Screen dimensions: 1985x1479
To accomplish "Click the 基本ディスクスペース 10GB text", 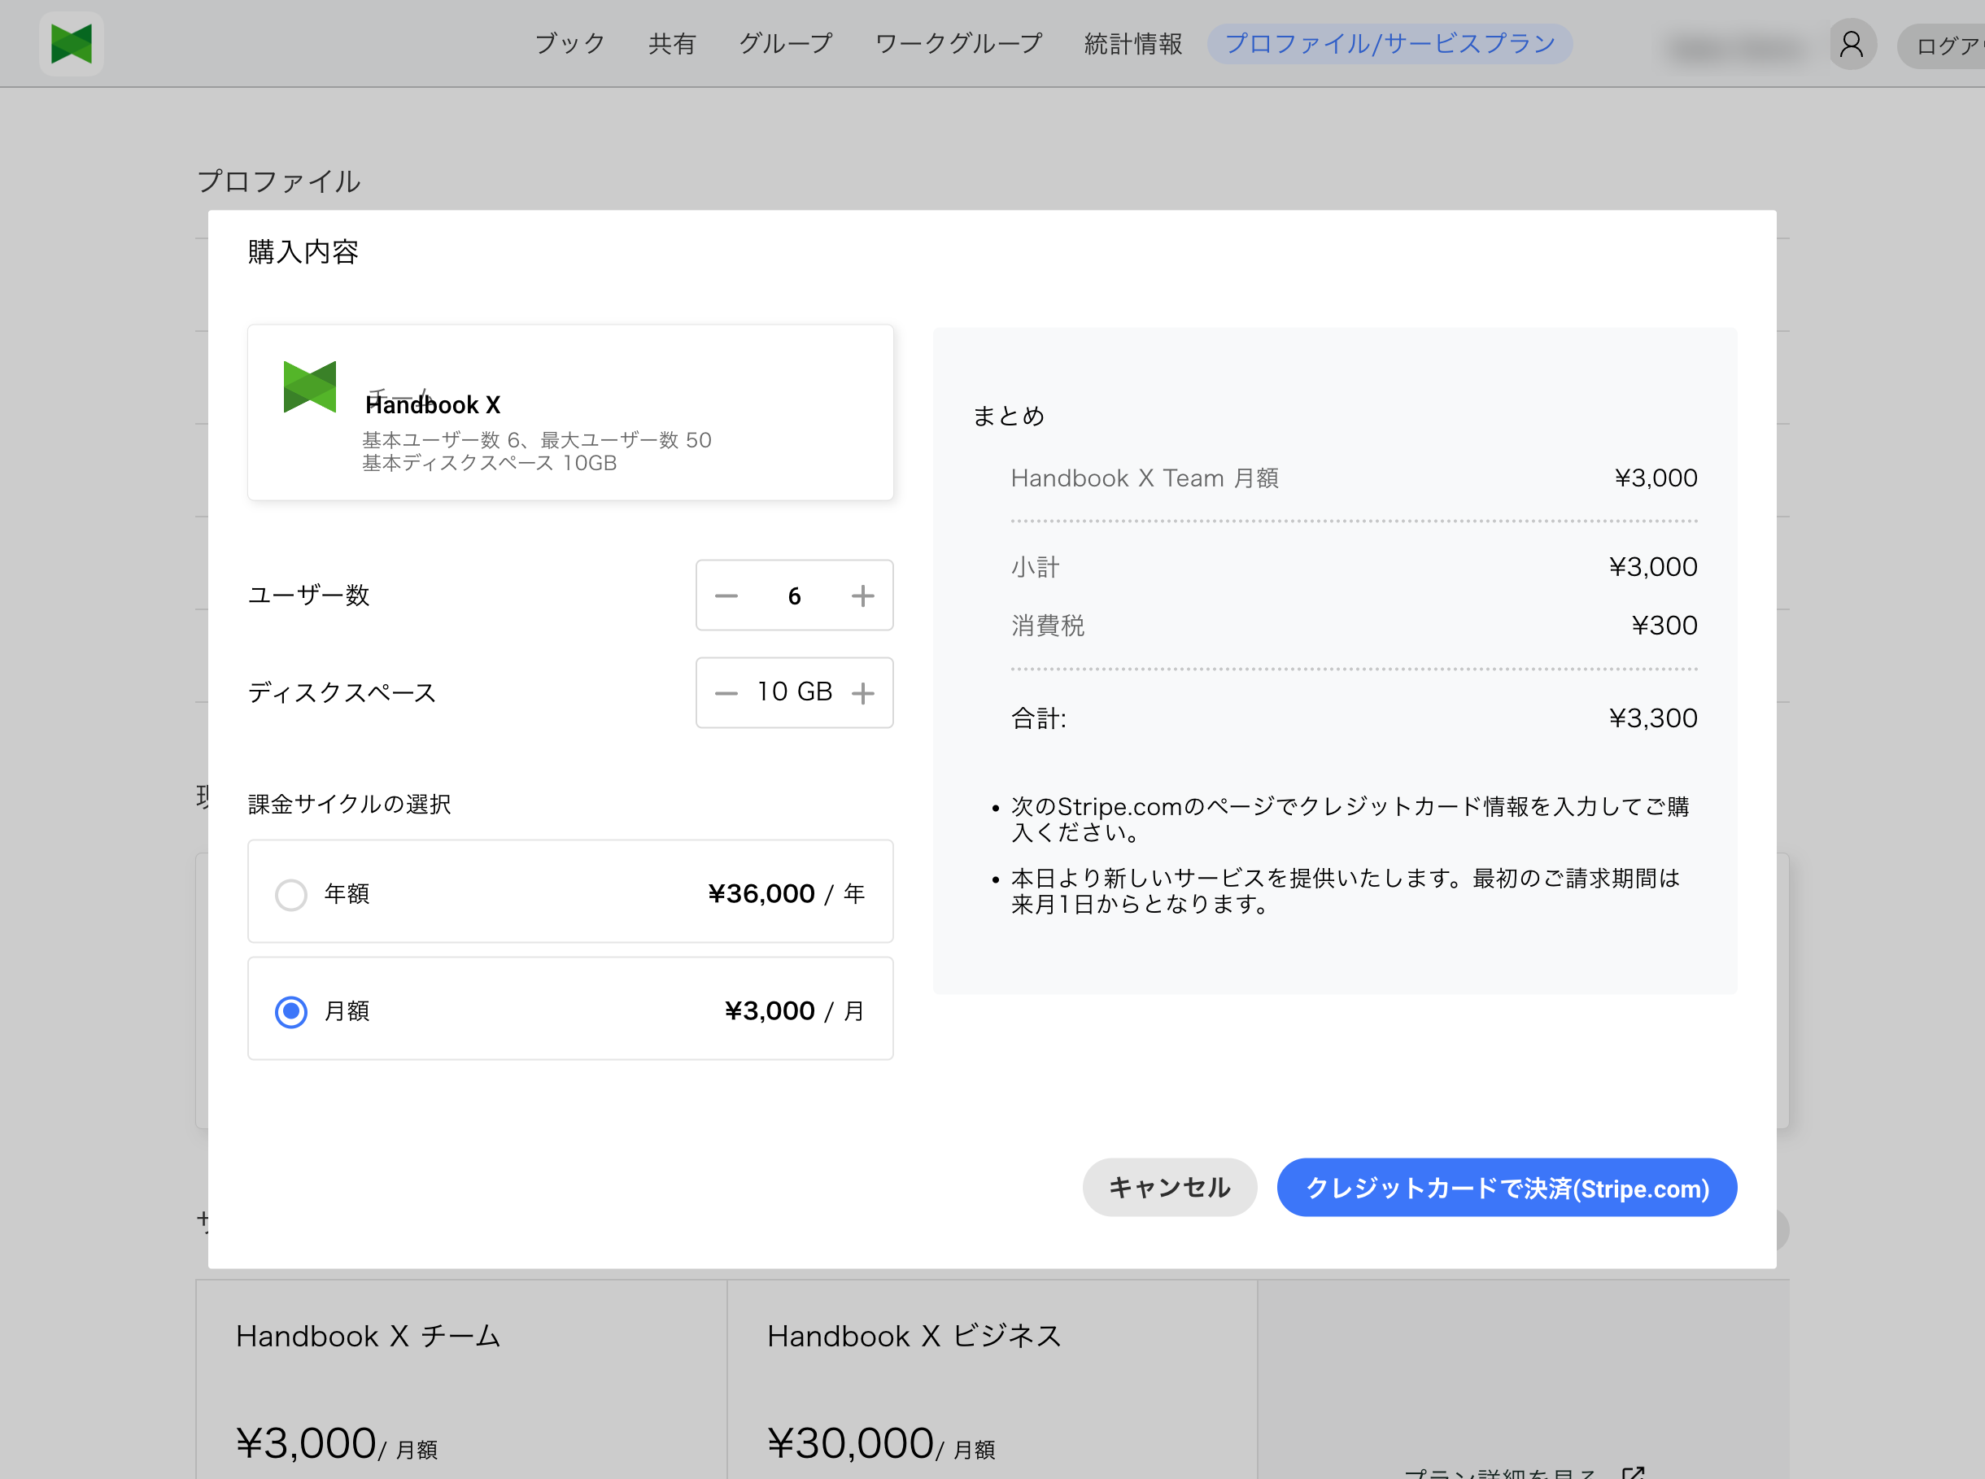I will [489, 464].
